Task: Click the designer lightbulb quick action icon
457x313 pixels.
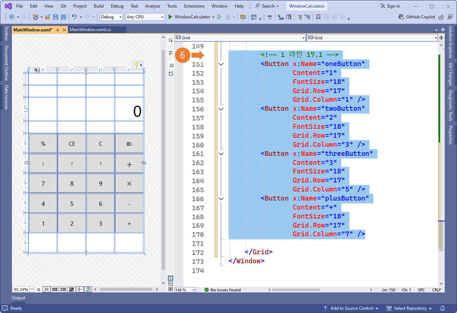Action: pyautogui.click(x=136, y=65)
